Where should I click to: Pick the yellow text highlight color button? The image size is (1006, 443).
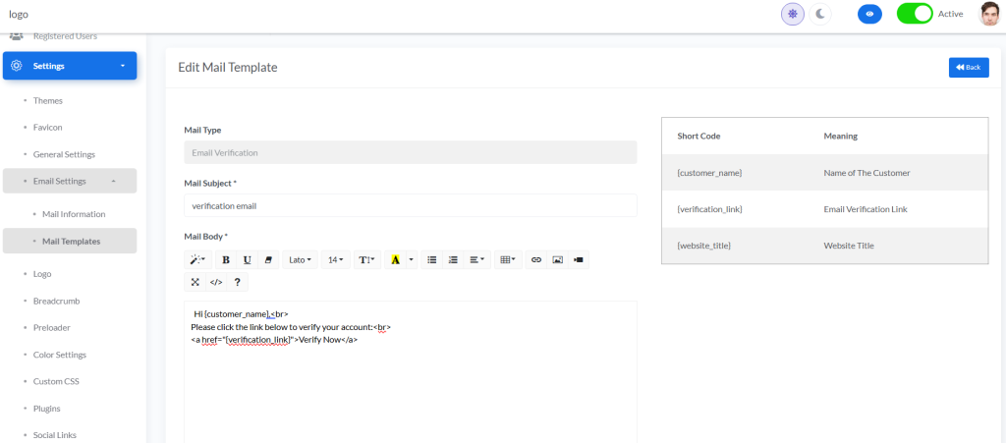(395, 259)
